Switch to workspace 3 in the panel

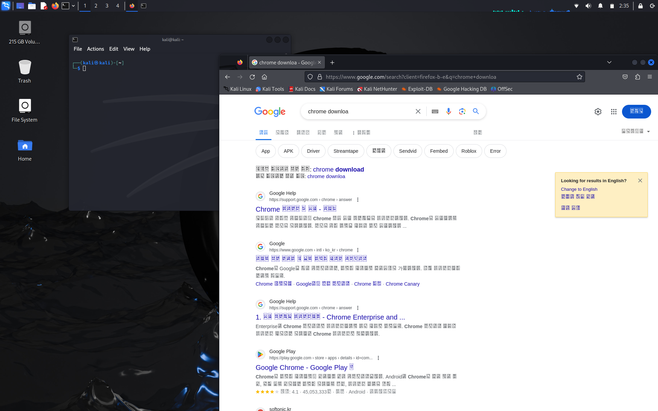[x=107, y=6]
